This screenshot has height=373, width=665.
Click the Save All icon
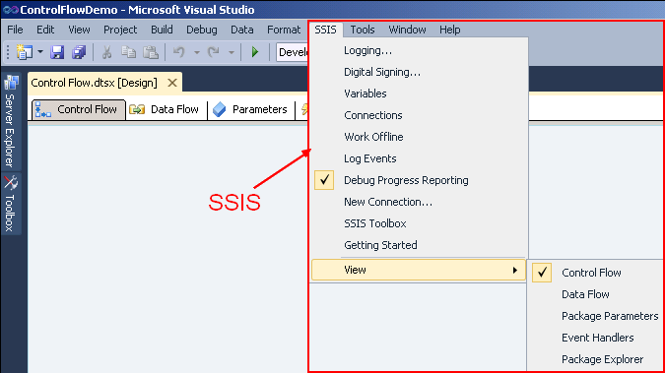pyautogui.click(x=79, y=52)
